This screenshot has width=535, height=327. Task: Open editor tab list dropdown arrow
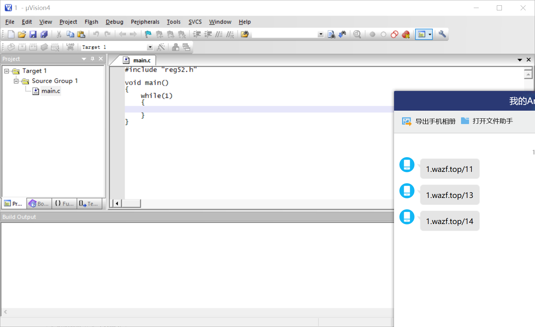pos(520,60)
